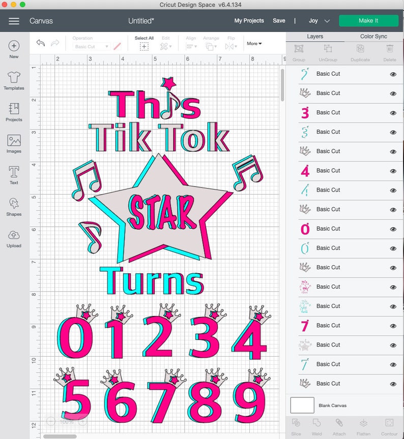Select the teal 7 outline layer thumbnail
The width and height of the screenshot is (404, 439).
(305, 364)
